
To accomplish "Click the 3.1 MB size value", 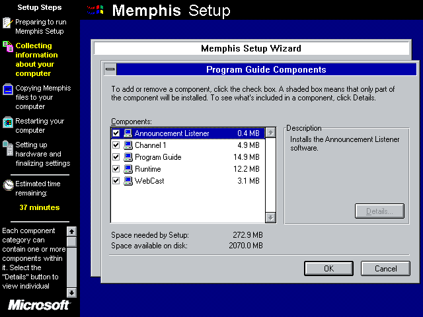I will [249, 180].
